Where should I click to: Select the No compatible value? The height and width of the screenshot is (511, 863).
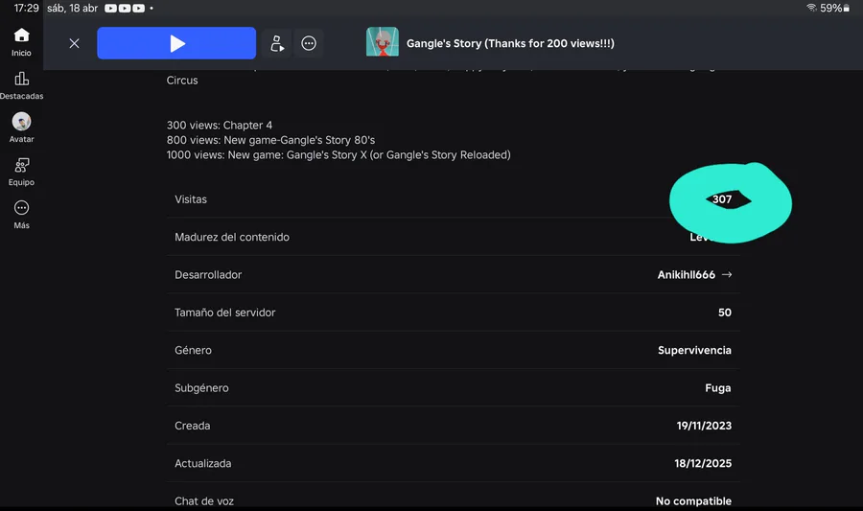pos(693,501)
